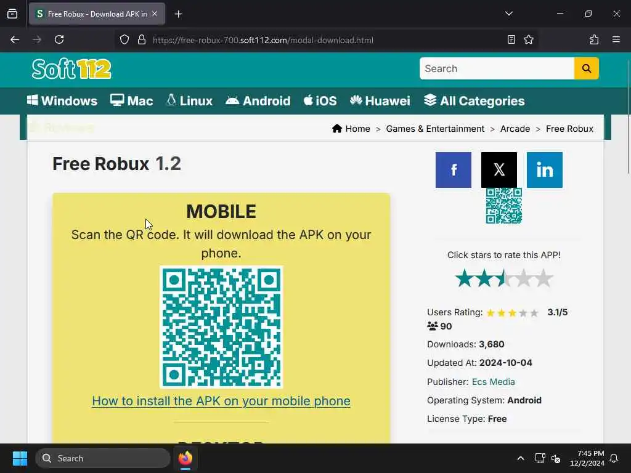Open the clock showing 7:45 PM
Screen dimensions: 631x473
coord(587,458)
